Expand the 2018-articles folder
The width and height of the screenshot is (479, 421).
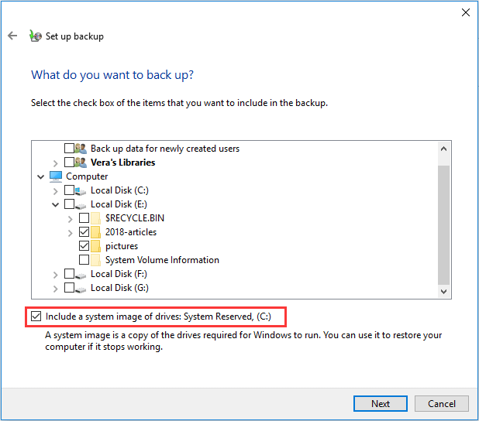[x=70, y=233]
